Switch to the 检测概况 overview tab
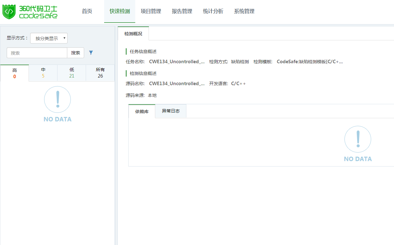The height and width of the screenshot is (245, 394). 133,34
